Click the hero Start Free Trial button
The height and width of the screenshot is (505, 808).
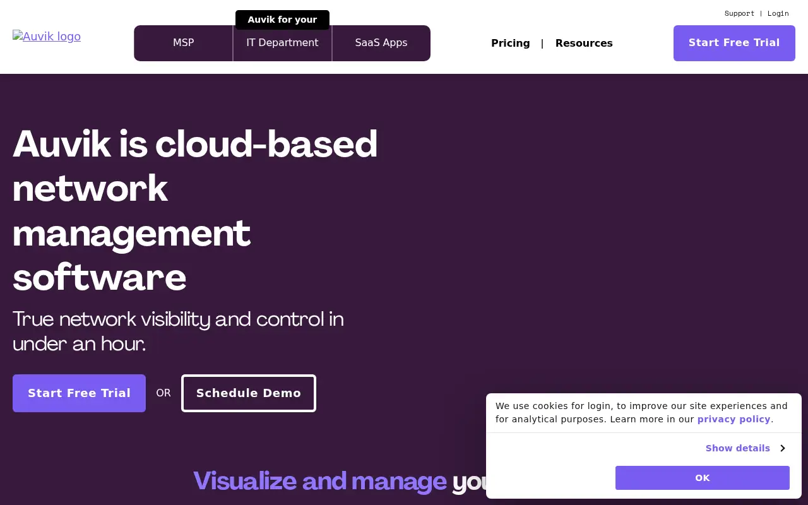pos(79,393)
